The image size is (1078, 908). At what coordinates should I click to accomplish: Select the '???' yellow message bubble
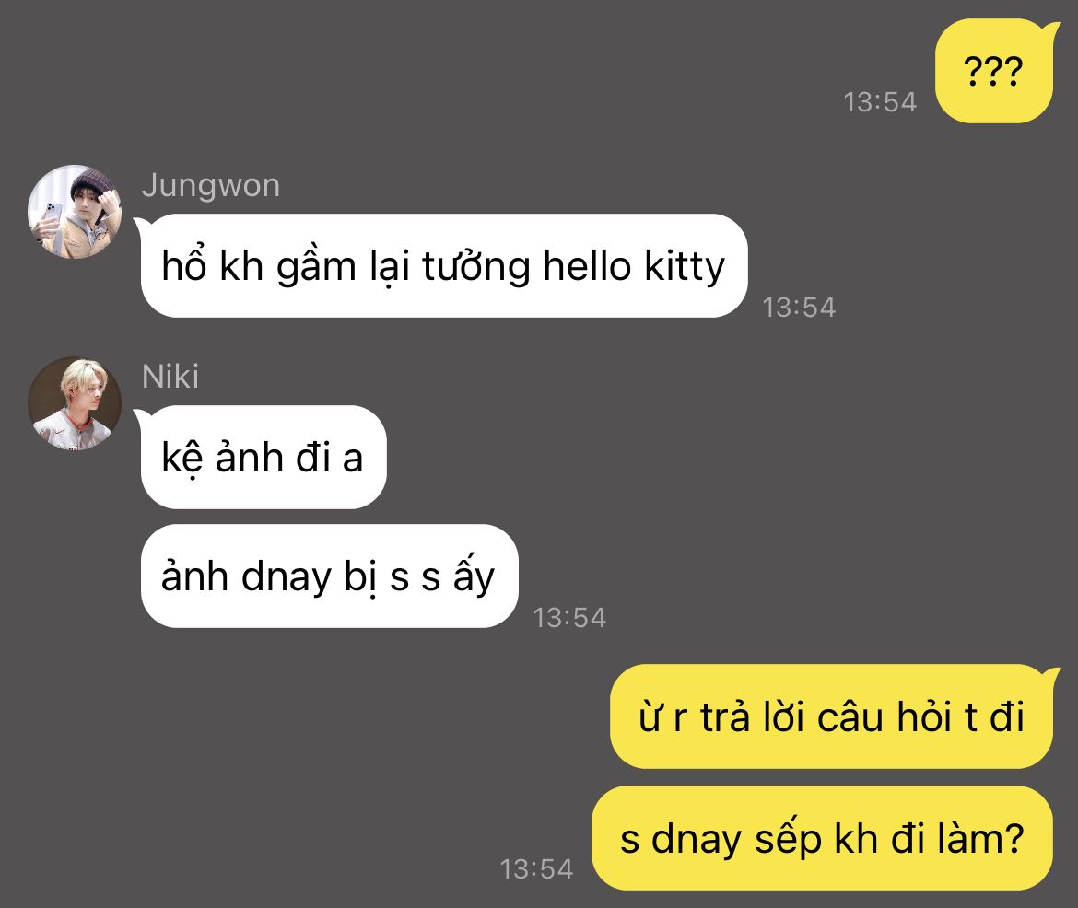pyautogui.click(x=994, y=72)
